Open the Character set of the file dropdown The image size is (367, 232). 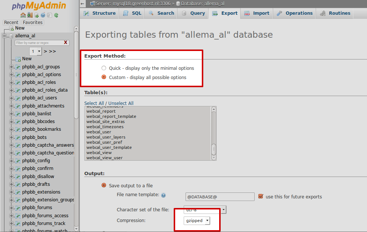click(205, 209)
